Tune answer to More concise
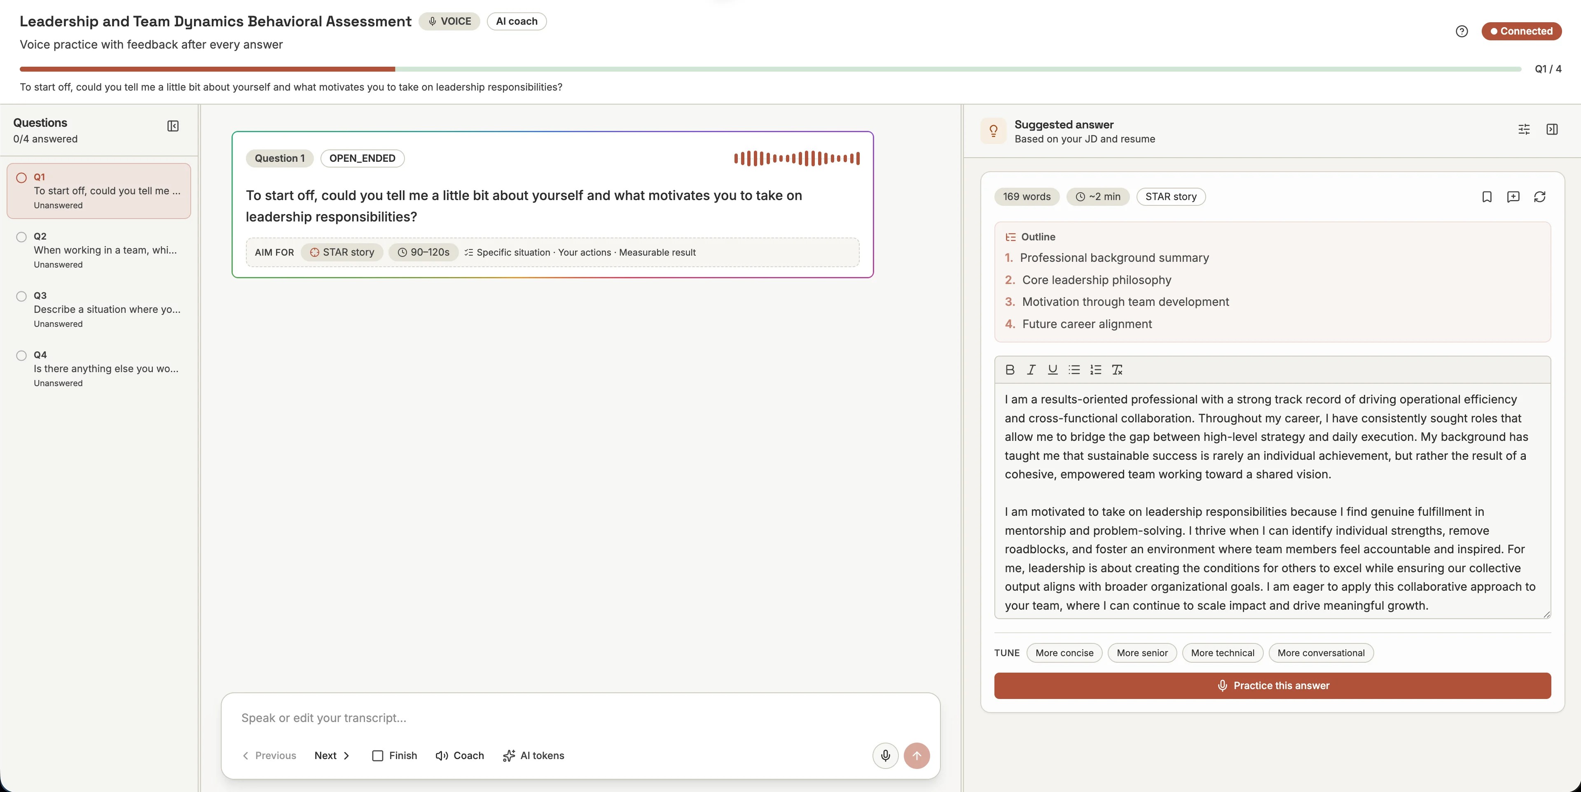Screen dimensions: 1581x792 pos(1064,653)
